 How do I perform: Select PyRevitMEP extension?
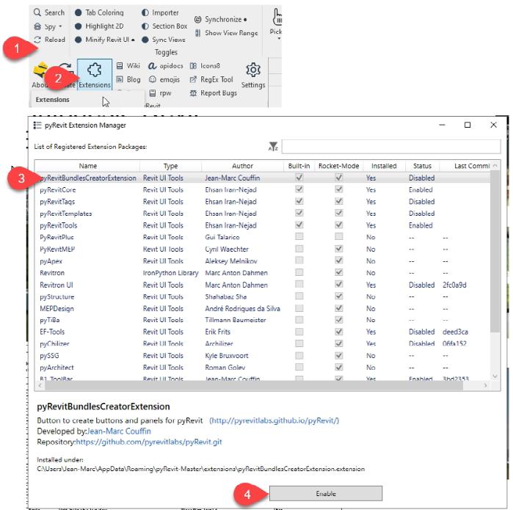click(263, 249)
